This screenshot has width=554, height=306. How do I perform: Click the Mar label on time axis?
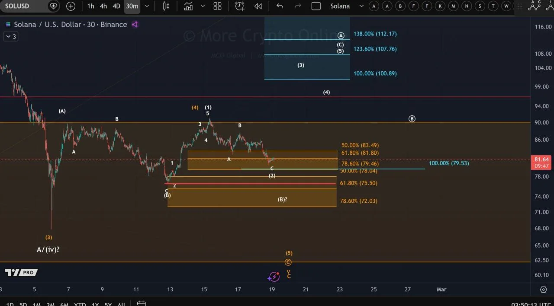tap(441, 289)
